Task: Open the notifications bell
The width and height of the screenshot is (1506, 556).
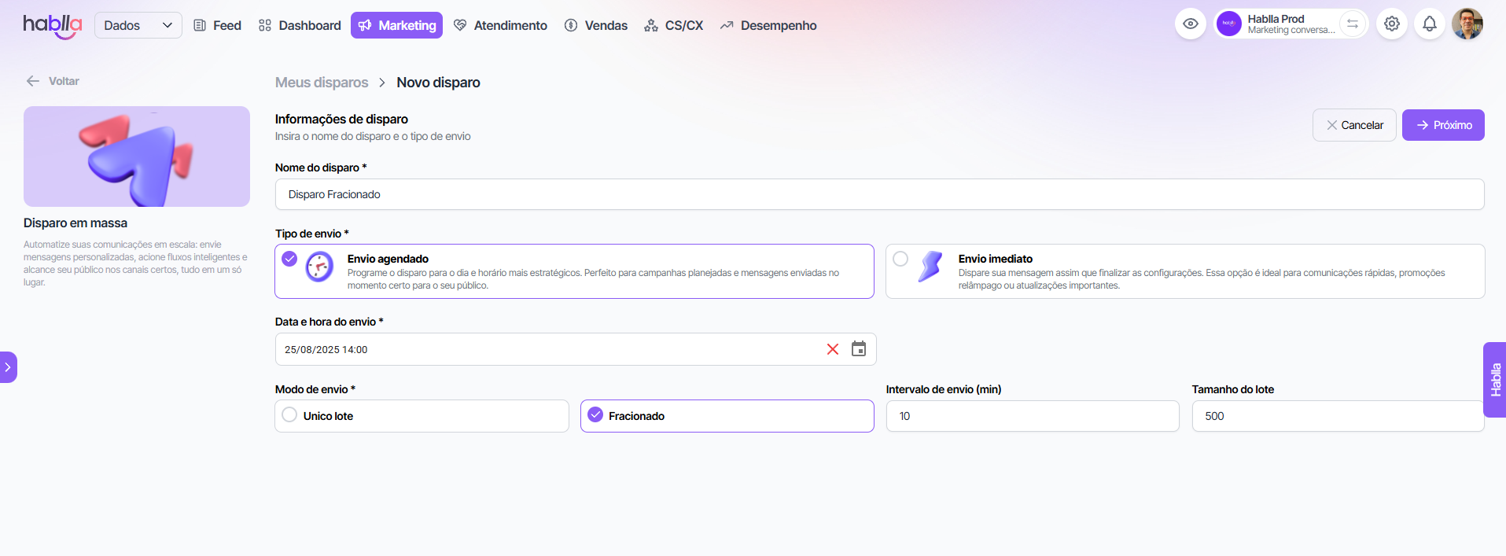Action: 1429,24
